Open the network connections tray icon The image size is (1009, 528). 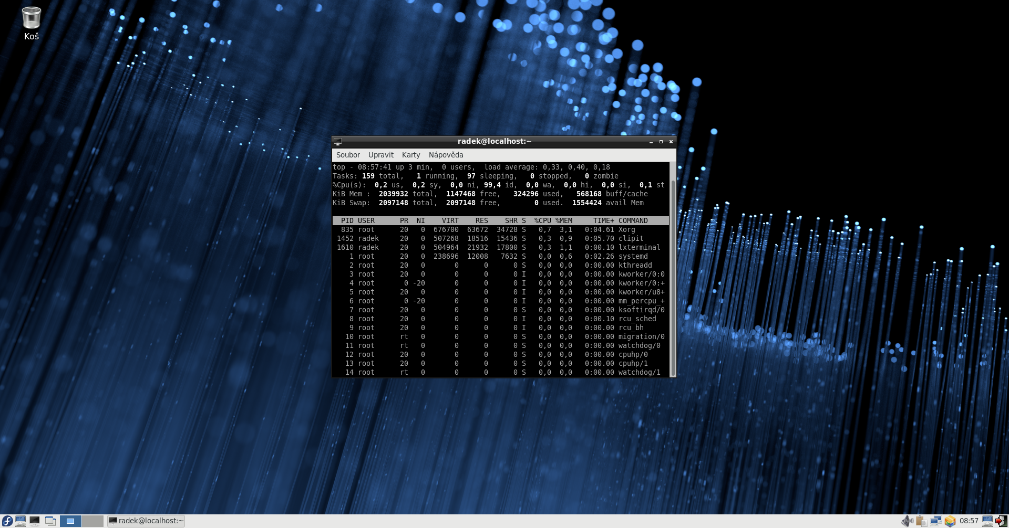click(935, 521)
